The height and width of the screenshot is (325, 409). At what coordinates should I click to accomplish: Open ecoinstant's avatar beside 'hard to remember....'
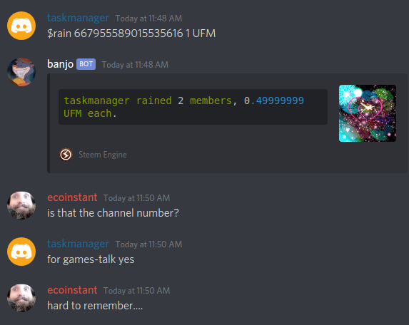pos(21,298)
